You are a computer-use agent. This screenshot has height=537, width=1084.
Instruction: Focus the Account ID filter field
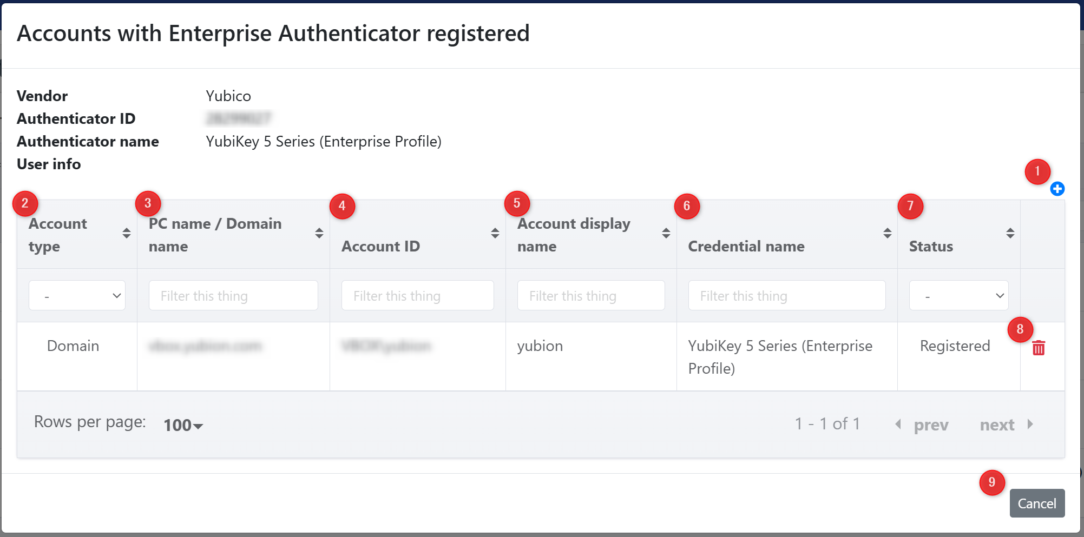[417, 295]
